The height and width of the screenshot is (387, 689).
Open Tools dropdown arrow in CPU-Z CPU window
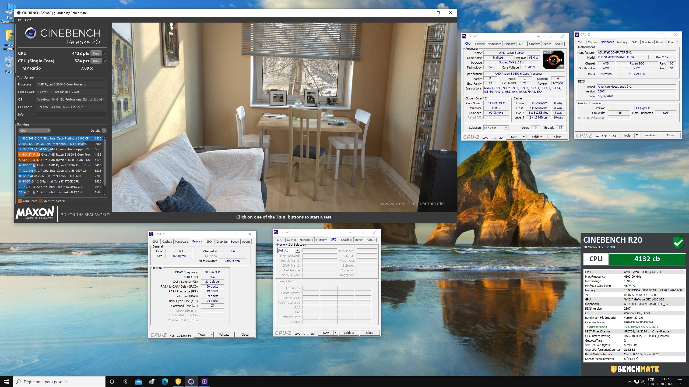click(523, 137)
